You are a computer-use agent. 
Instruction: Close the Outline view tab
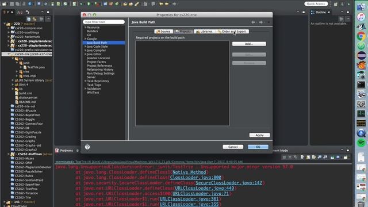pos(329,12)
